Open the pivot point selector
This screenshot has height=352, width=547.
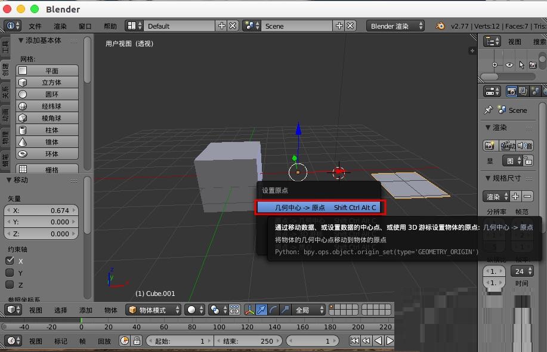218,310
